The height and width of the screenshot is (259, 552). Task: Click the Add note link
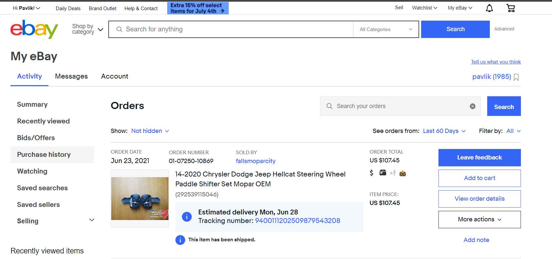coord(476,240)
